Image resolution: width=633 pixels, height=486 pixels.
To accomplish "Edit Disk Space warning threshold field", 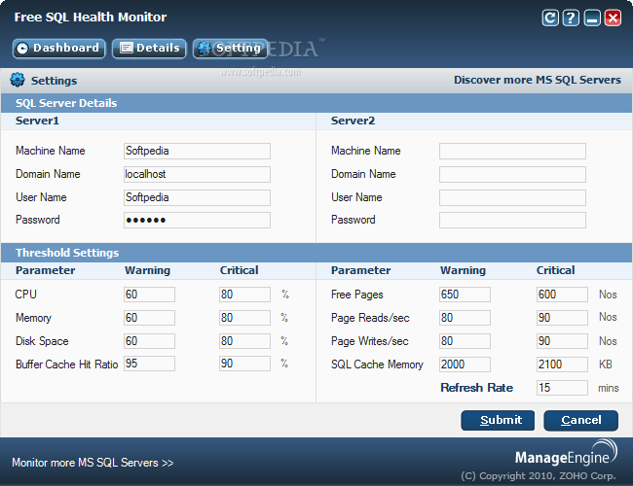I will tap(149, 341).
